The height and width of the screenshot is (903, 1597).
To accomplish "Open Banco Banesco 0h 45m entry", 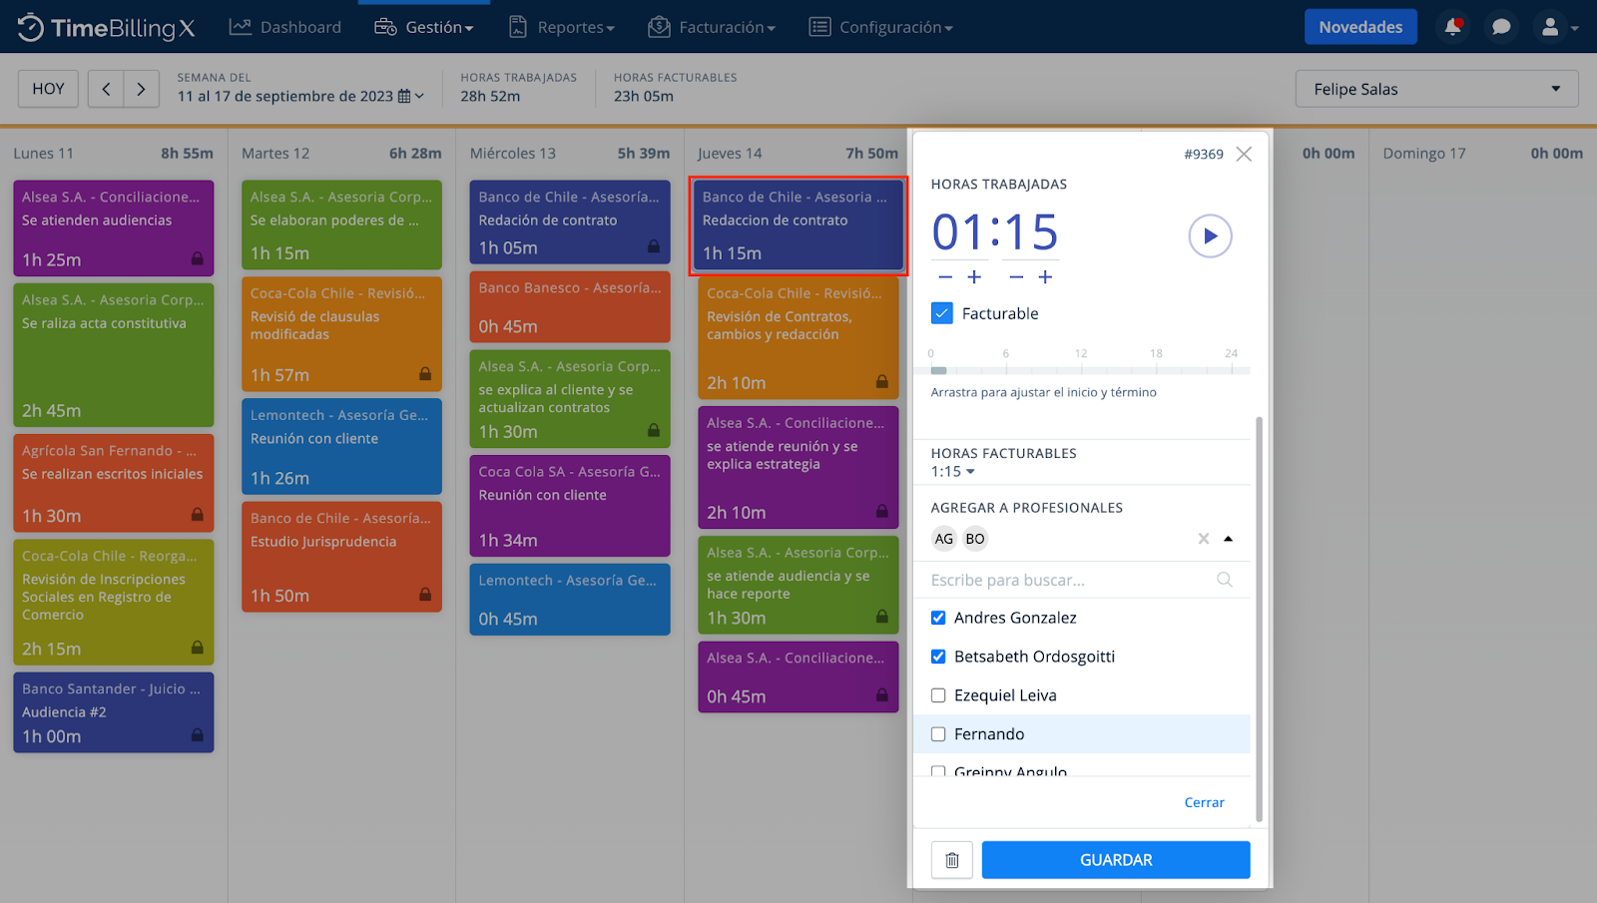I will point(570,307).
